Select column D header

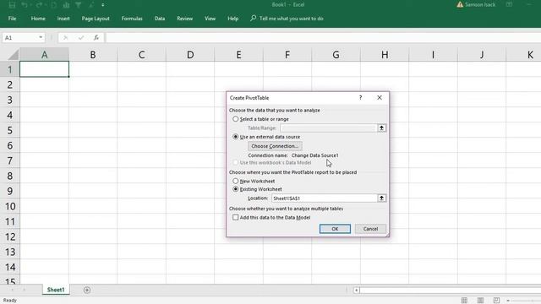pos(190,55)
